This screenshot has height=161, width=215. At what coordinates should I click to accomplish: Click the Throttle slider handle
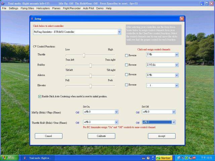click(84, 55)
